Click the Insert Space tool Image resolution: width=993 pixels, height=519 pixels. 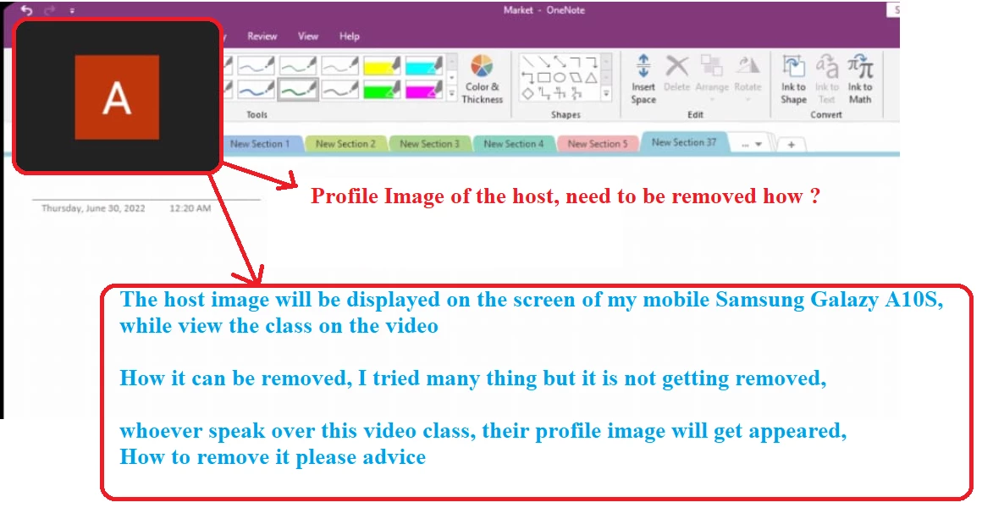(643, 80)
